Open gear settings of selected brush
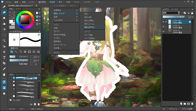 [x=36, y=78]
